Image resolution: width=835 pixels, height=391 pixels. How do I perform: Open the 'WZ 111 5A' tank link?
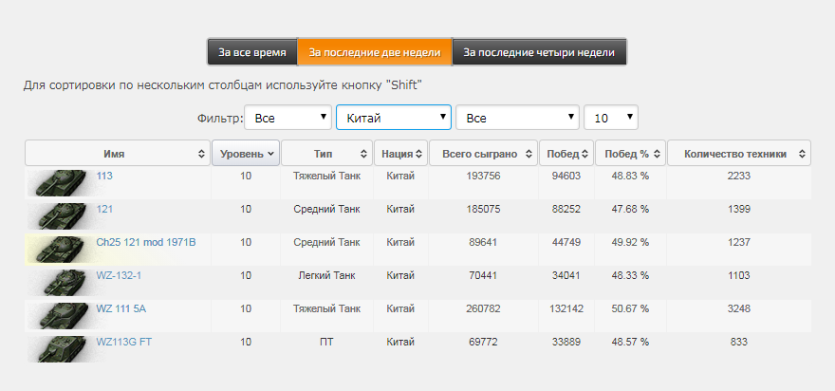(121, 308)
